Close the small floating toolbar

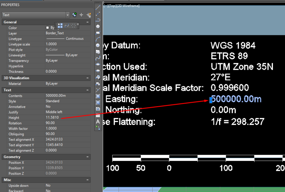78,24
